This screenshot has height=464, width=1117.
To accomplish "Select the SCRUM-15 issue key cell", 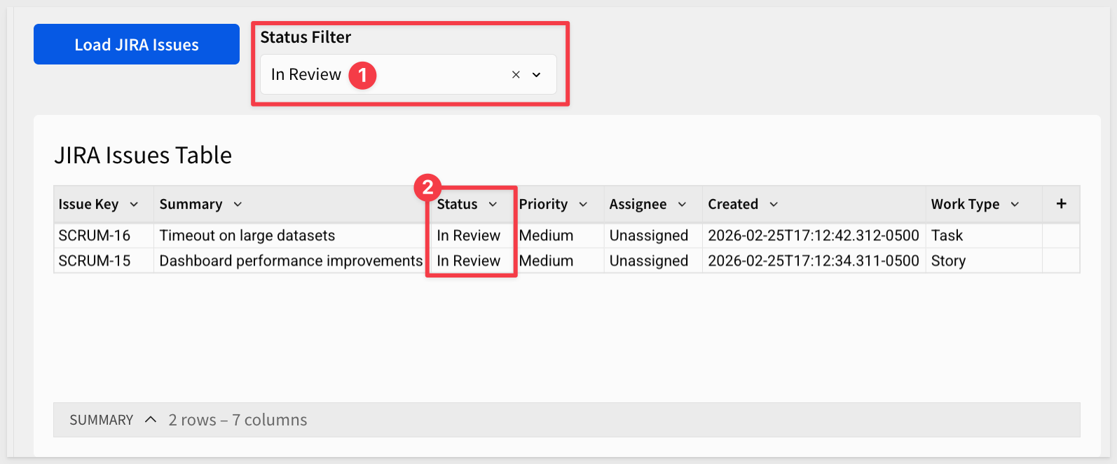I will [95, 261].
